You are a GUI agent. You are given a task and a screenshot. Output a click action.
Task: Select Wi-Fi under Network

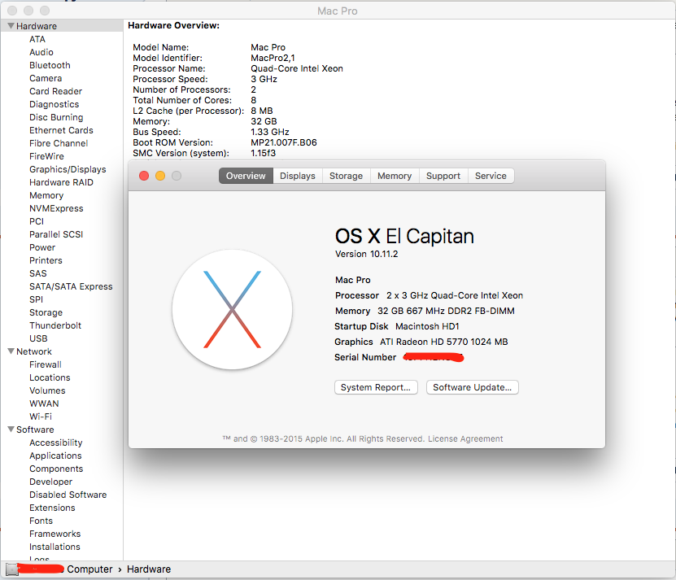click(x=41, y=416)
